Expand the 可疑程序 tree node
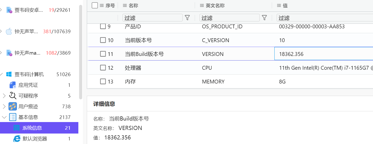The width and height of the screenshot is (373, 144). pyautogui.click(x=4, y=96)
